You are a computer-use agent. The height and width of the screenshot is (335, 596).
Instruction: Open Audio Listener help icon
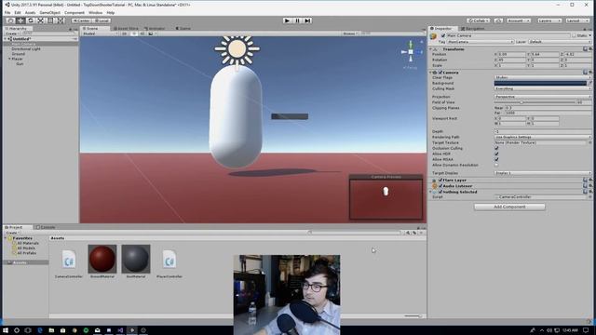(586, 186)
